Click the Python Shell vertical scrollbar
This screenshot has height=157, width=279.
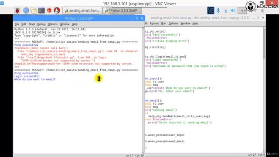click(143, 90)
